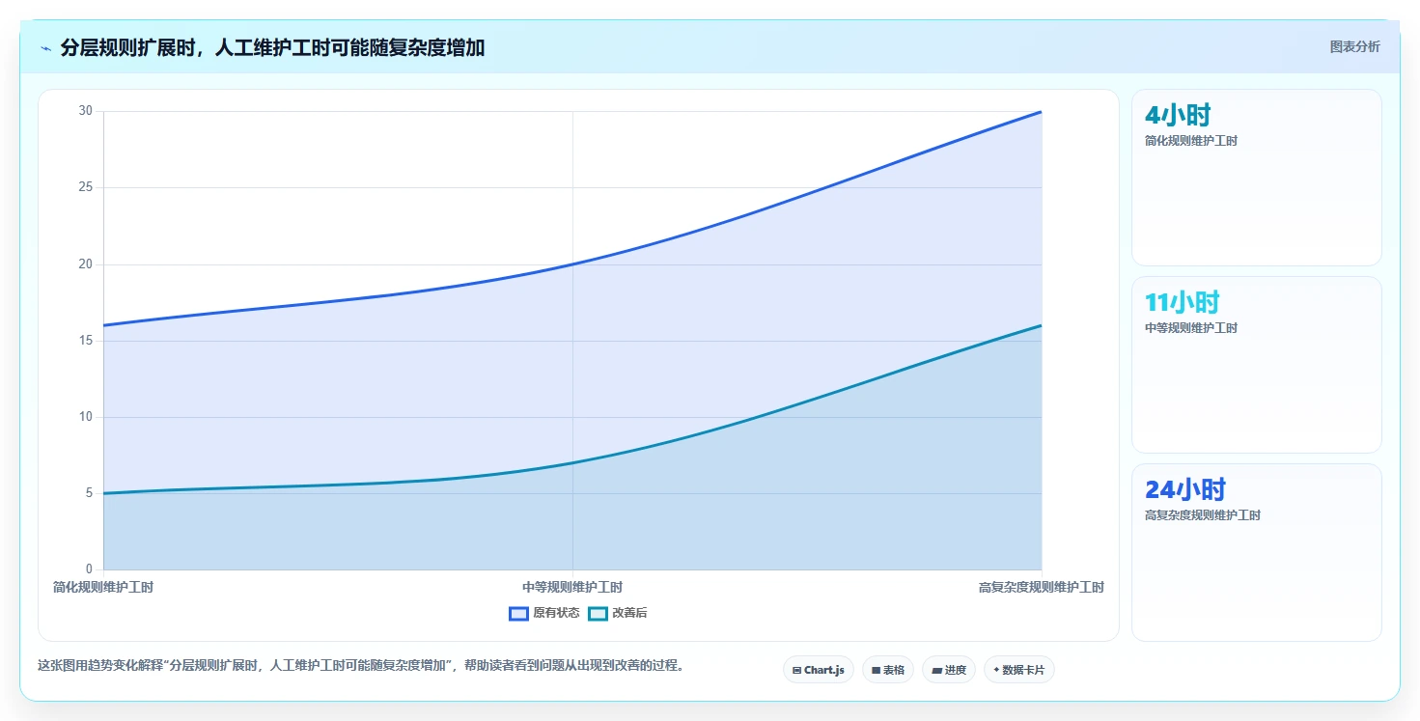Click the y-axis value 10
Screen dimensions: 1420x721
86,417
